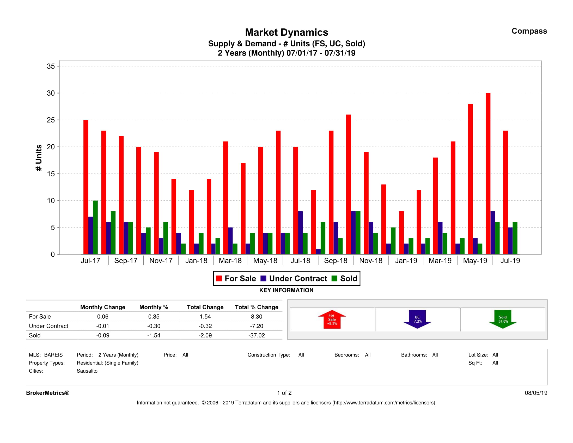Click the blue Under Contract legend square
Screen dimensions: 573x443
point(263,279)
